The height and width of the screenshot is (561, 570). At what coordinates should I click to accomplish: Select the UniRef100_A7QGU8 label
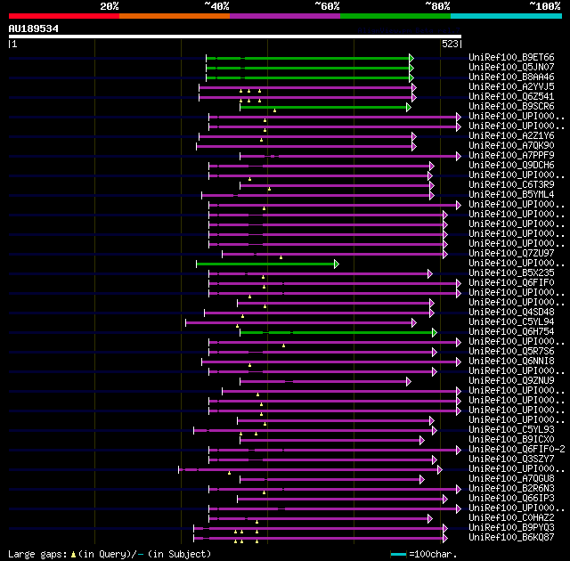click(511, 479)
